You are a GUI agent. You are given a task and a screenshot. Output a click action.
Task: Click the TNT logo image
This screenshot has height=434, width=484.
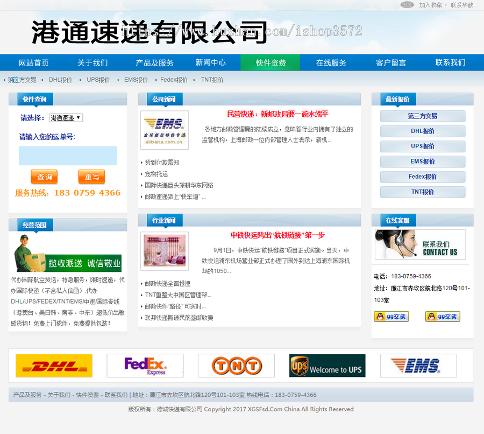tap(236, 365)
